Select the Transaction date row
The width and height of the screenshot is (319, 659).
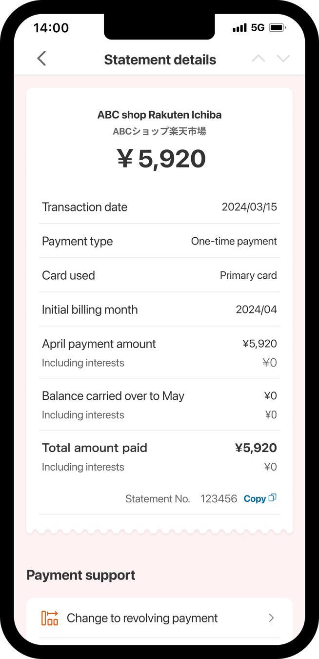(x=159, y=207)
